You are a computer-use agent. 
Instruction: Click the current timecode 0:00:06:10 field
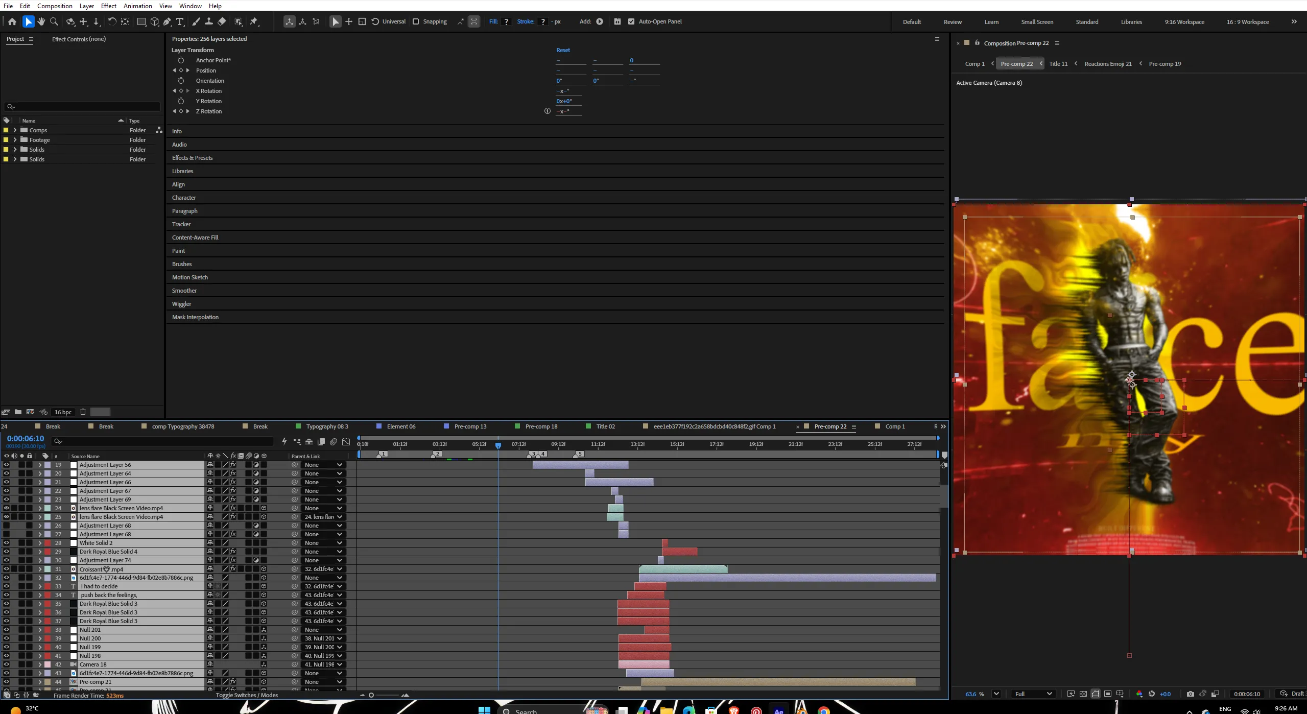[x=26, y=438]
